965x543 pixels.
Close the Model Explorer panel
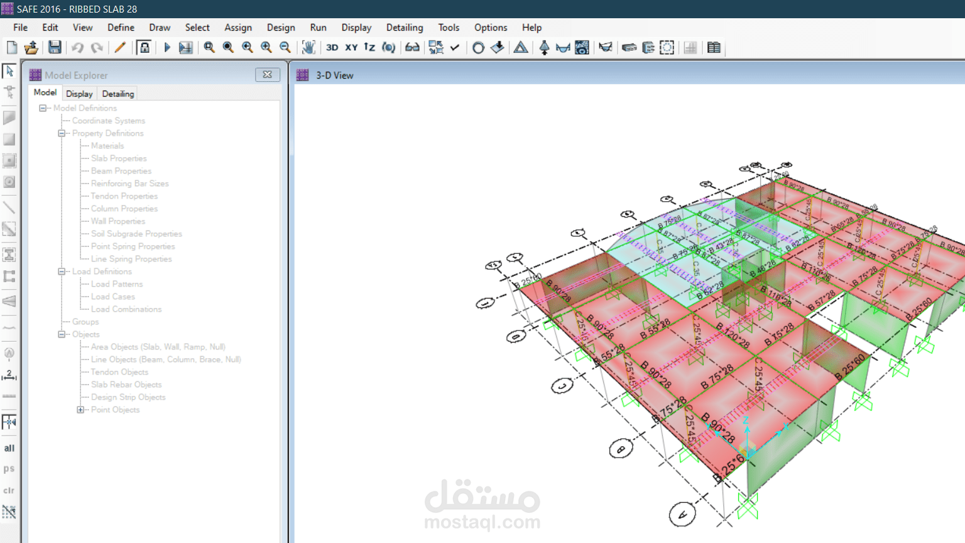[x=268, y=75]
